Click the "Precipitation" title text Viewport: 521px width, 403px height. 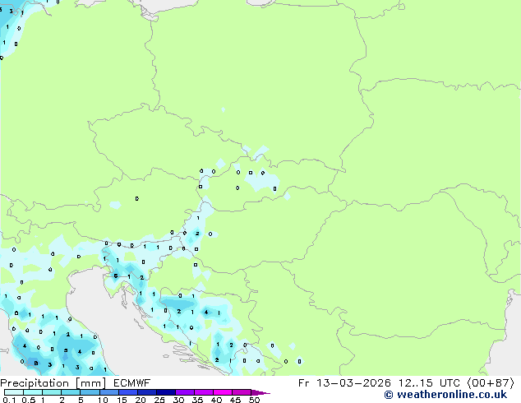point(35,383)
